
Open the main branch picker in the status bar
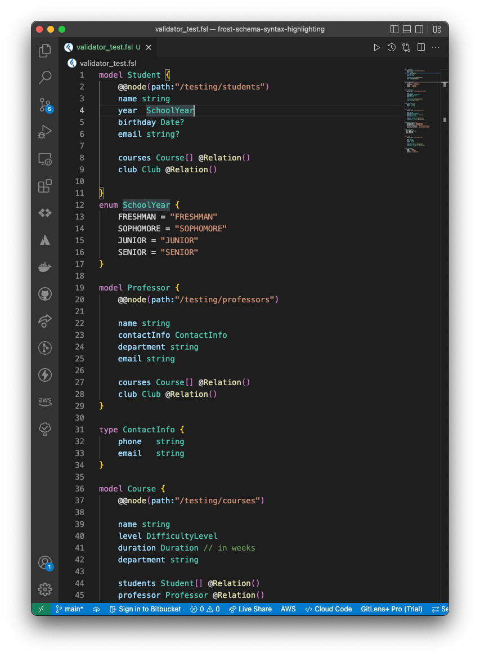point(69,609)
